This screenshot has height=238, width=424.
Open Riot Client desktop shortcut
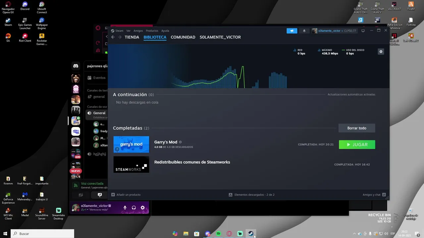tap(25, 38)
